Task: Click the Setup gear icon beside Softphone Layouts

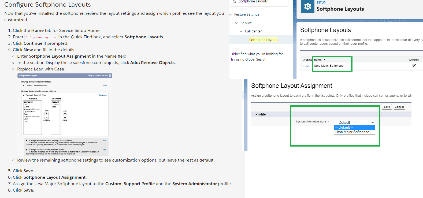Action: coord(307,6)
